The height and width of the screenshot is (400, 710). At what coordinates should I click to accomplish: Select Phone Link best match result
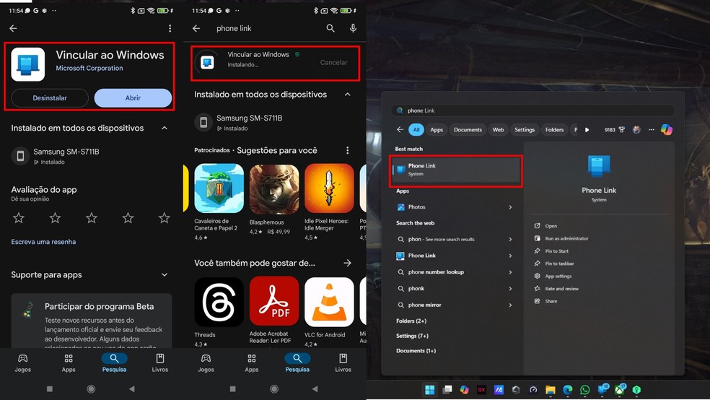pos(455,170)
